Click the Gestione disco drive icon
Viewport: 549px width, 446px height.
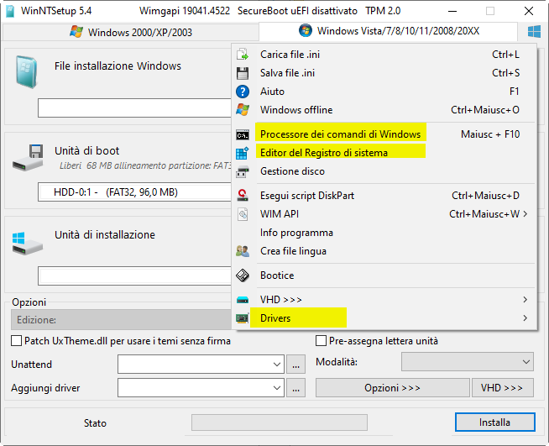pyautogui.click(x=243, y=171)
